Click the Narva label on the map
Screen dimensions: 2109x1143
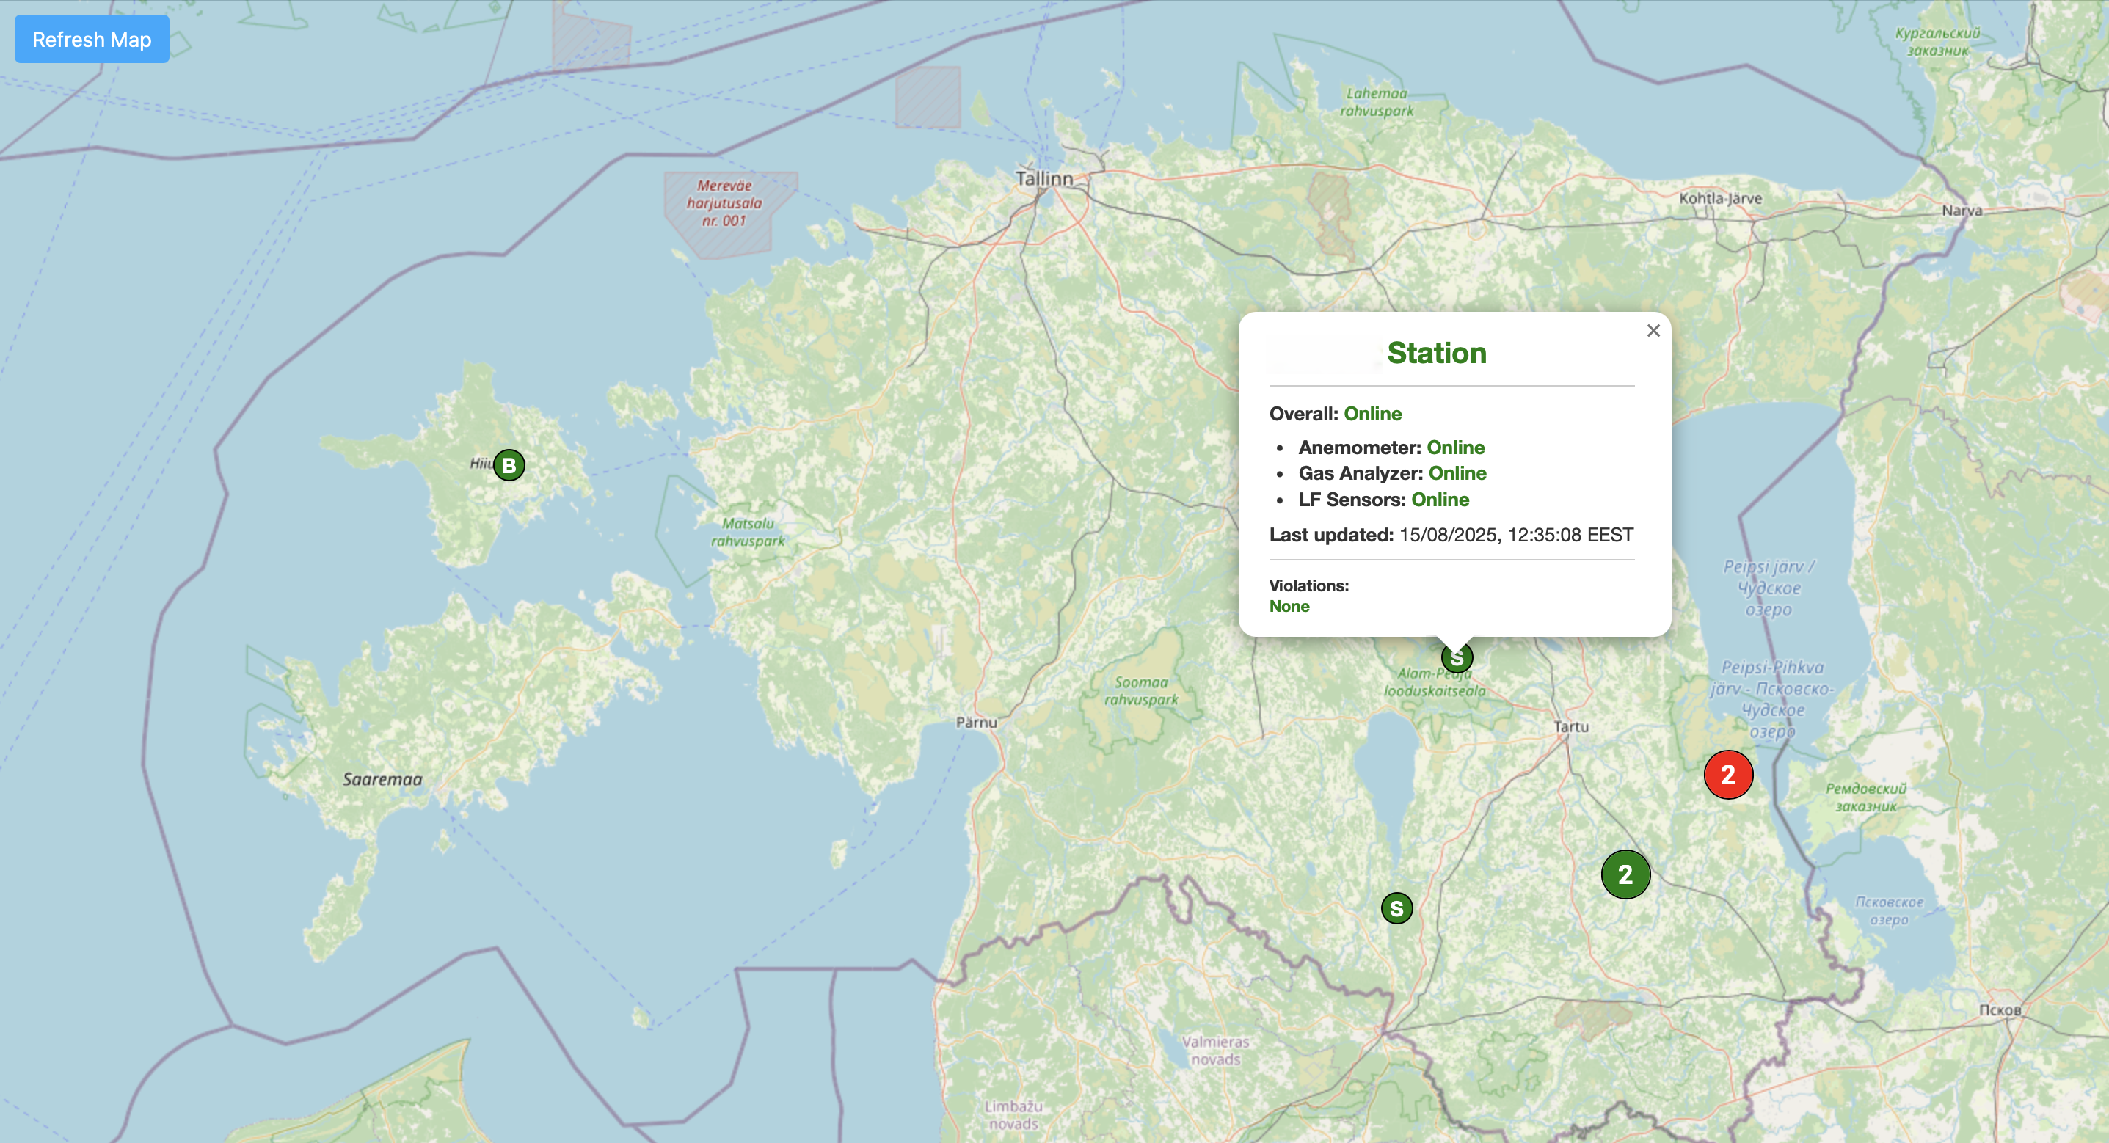point(1962,211)
